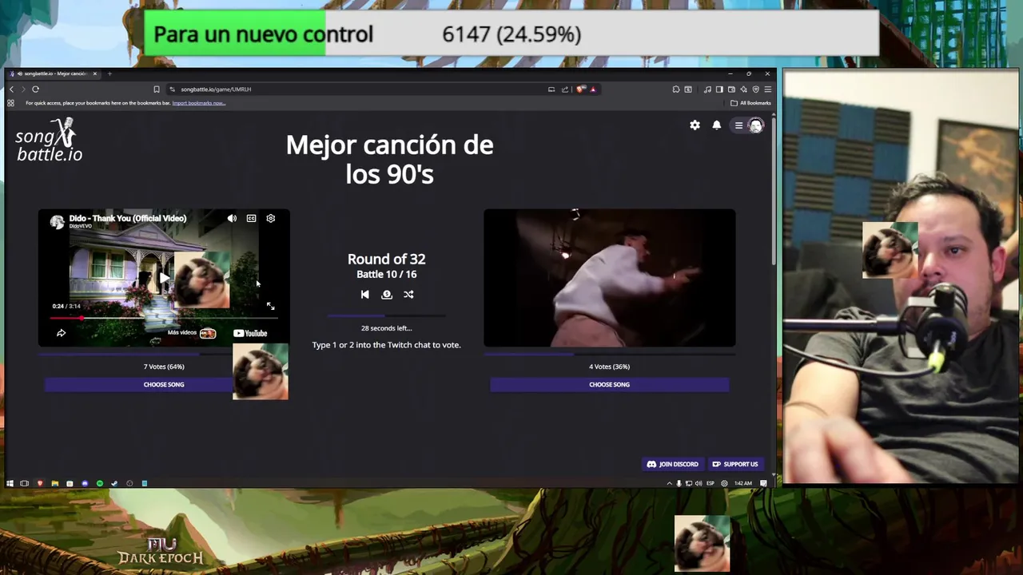This screenshot has height=575, width=1023.
Task: Open File Explorer from the taskbar
Action: [54, 483]
